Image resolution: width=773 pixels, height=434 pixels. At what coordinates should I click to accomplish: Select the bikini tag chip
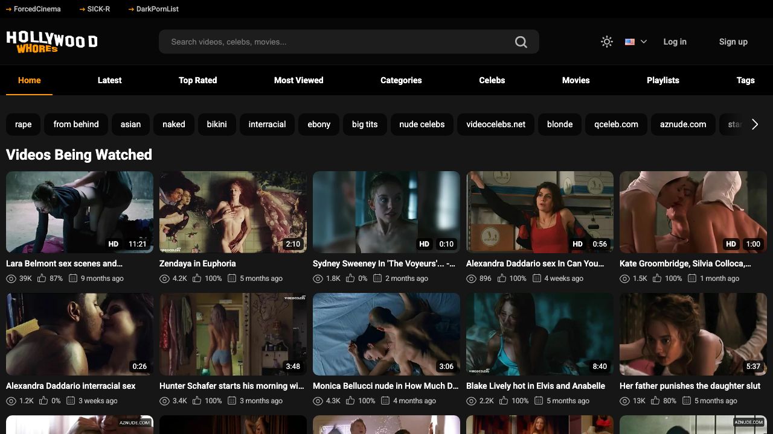[217, 124]
